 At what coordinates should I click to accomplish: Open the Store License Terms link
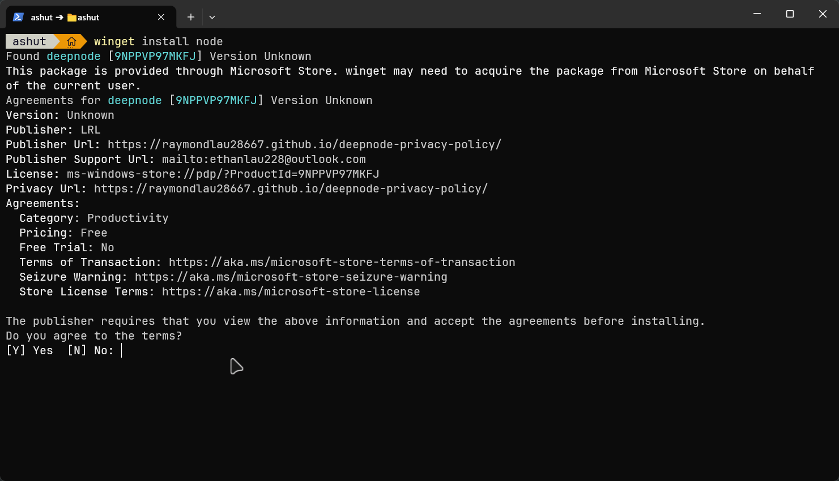[x=291, y=291]
